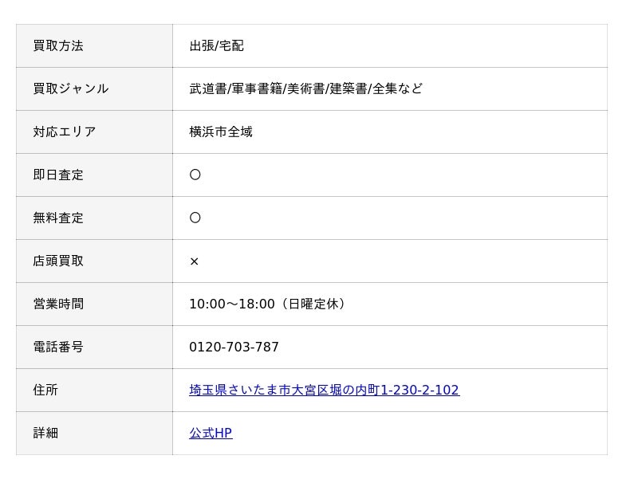The image size is (638, 479).
Task: Click the circle mark for 無料査定
Action: [x=195, y=218]
